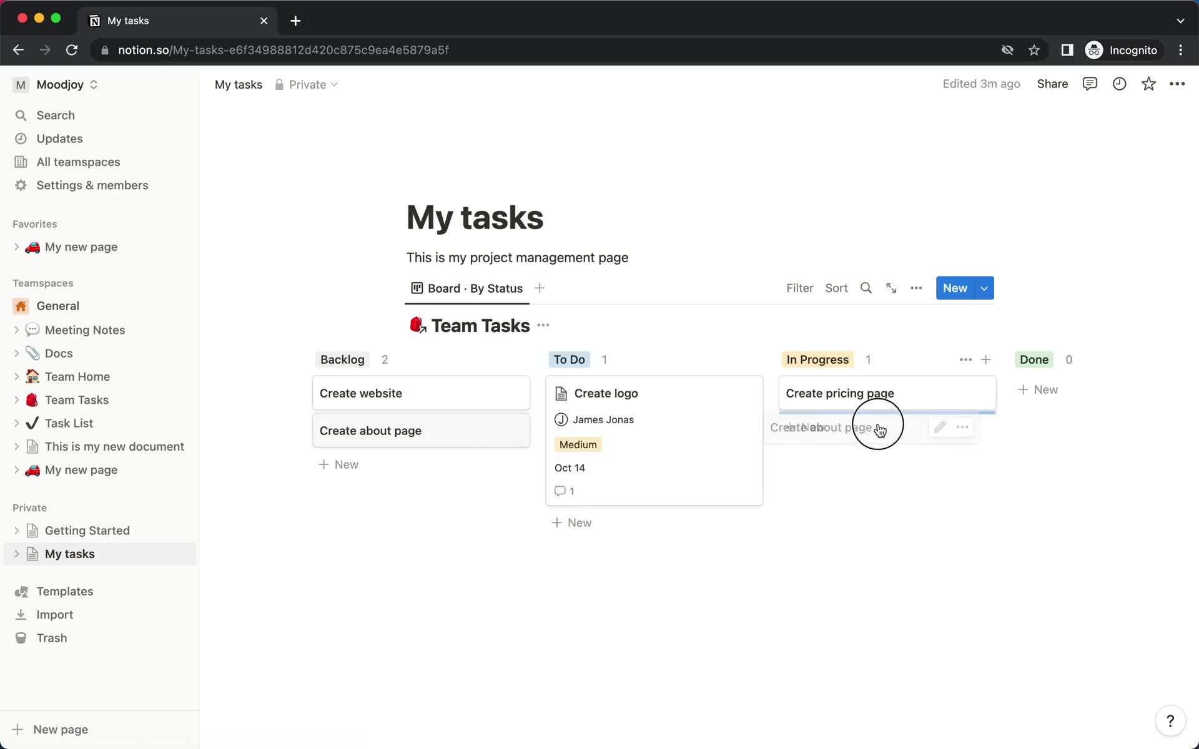This screenshot has width=1199, height=749.
Task: Add new card under Done
Action: pos(1037,389)
